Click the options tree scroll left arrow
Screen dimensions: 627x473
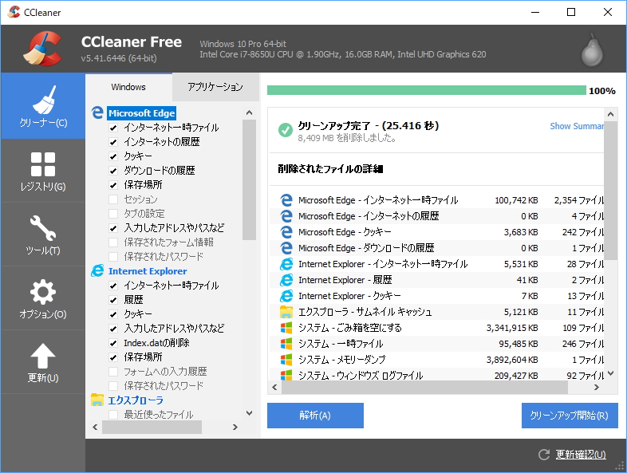tap(95, 427)
